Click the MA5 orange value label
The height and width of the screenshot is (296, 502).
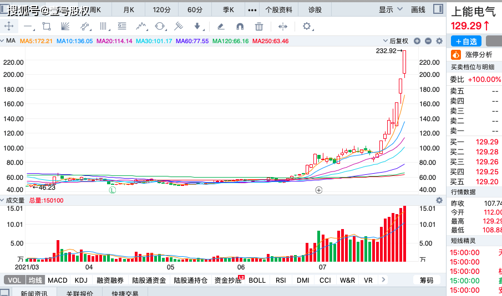pyautogui.click(x=36, y=41)
